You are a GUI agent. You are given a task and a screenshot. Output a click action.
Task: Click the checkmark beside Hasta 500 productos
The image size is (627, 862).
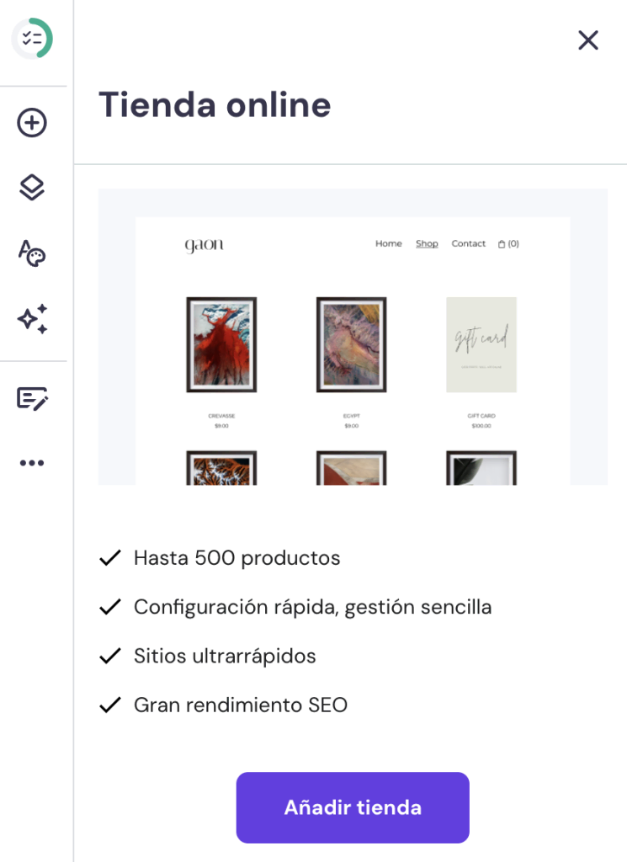click(110, 558)
